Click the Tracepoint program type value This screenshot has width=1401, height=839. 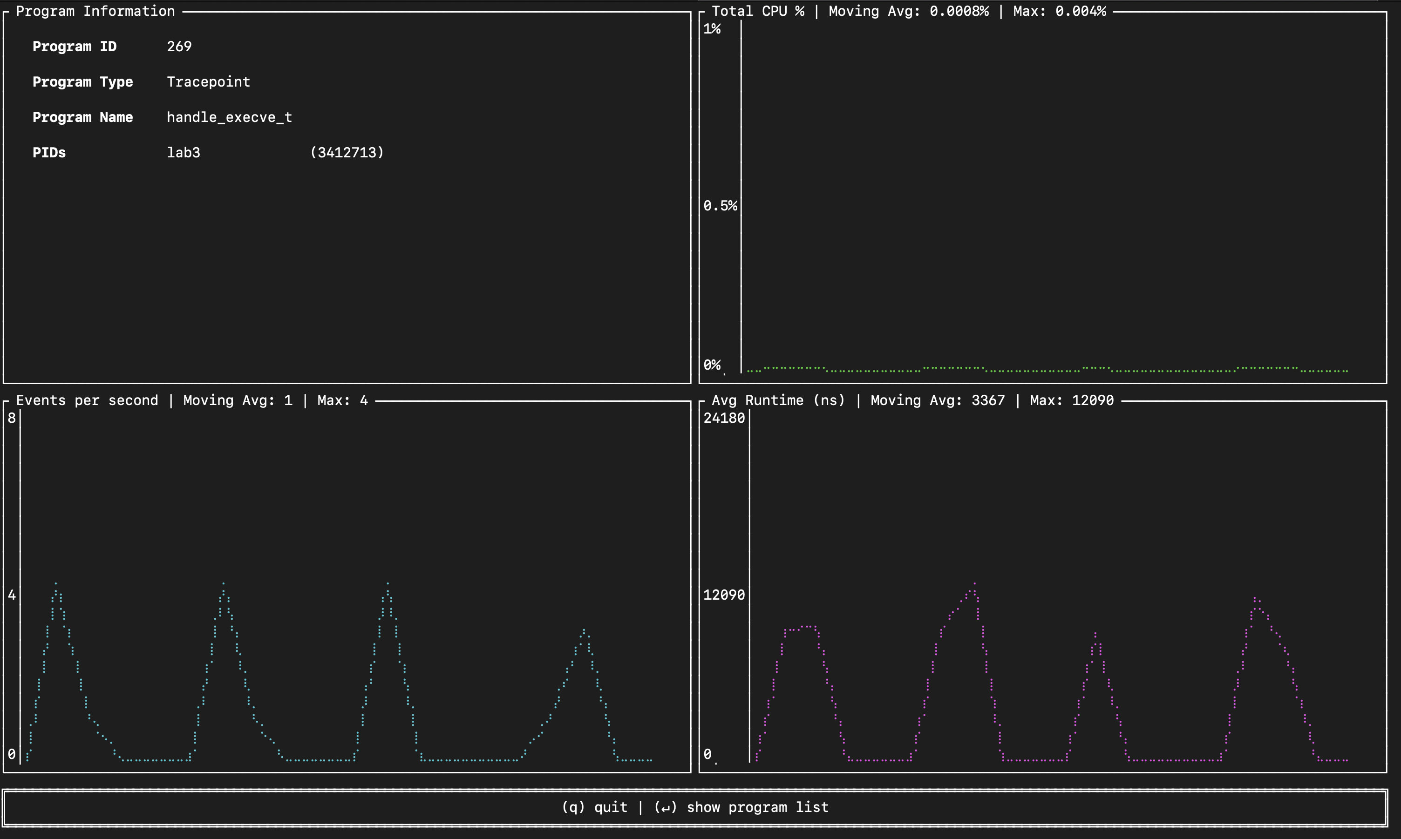[x=208, y=82]
